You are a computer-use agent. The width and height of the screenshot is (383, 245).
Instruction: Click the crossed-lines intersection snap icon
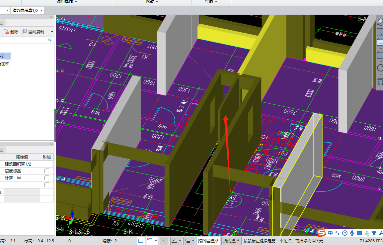tap(164, 241)
